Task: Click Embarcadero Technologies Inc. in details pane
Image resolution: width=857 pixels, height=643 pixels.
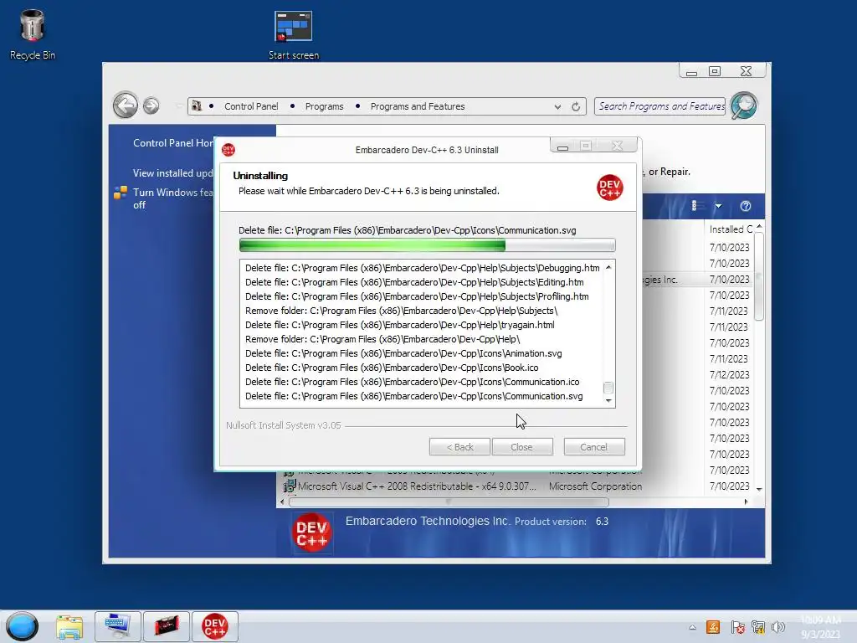Action: pos(427,521)
